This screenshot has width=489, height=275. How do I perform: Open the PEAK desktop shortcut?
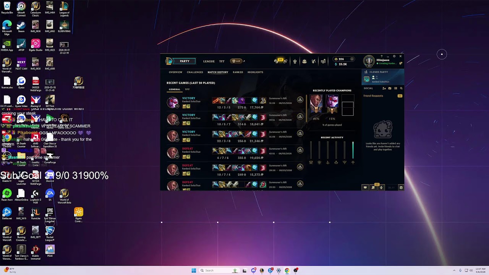click(50, 251)
